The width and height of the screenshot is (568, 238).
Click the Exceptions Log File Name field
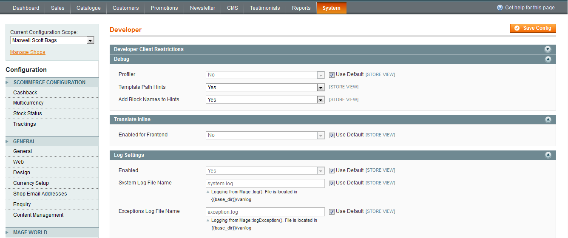coord(265,212)
